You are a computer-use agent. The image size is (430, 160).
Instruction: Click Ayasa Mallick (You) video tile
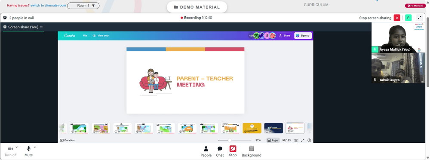pyautogui.click(x=398, y=37)
